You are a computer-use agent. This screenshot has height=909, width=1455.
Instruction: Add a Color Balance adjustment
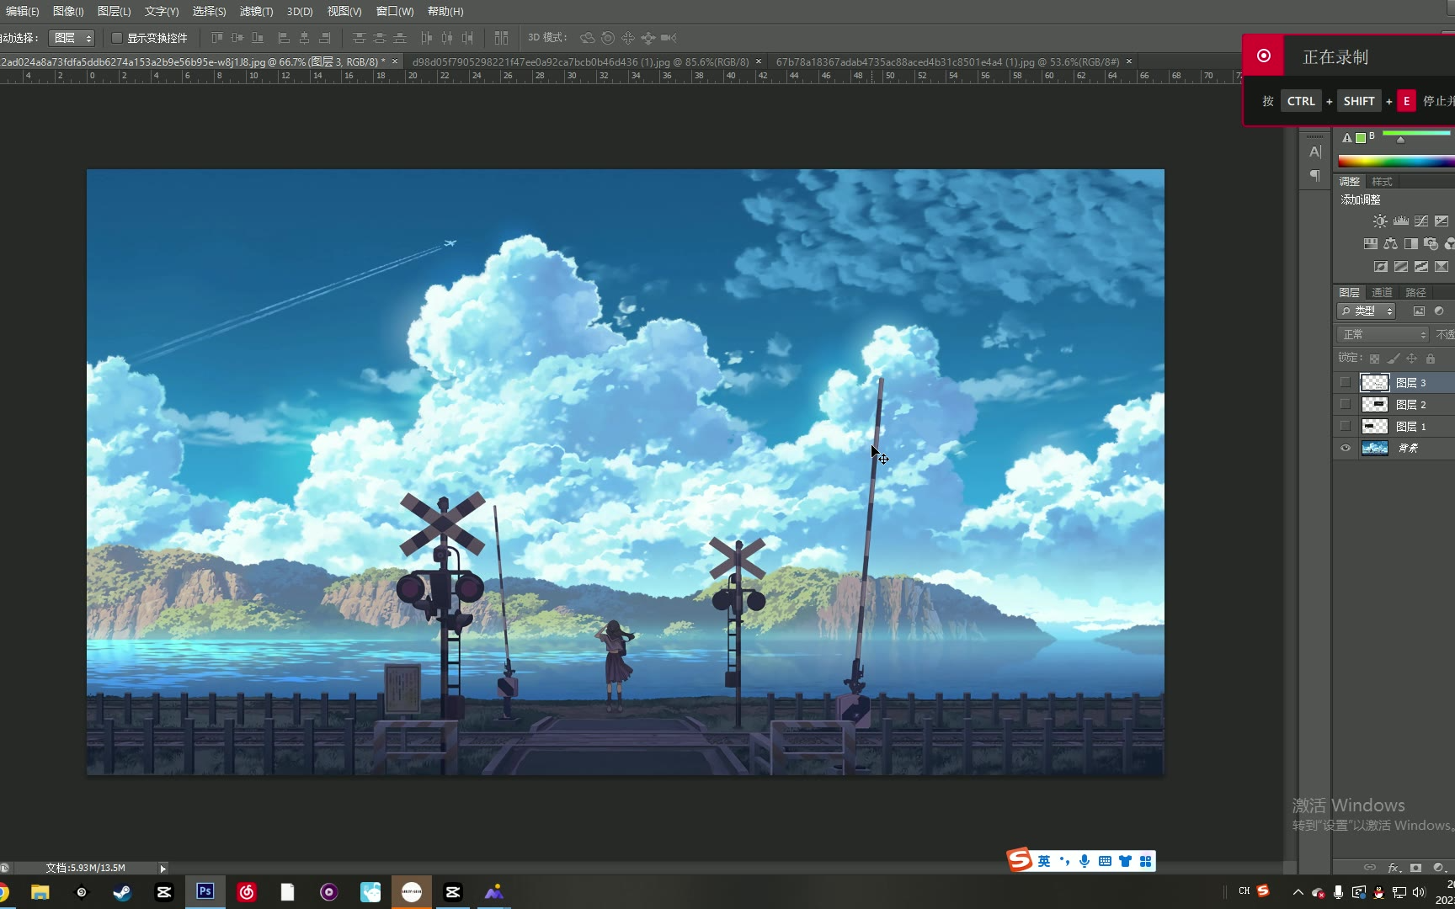[1390, 244]
